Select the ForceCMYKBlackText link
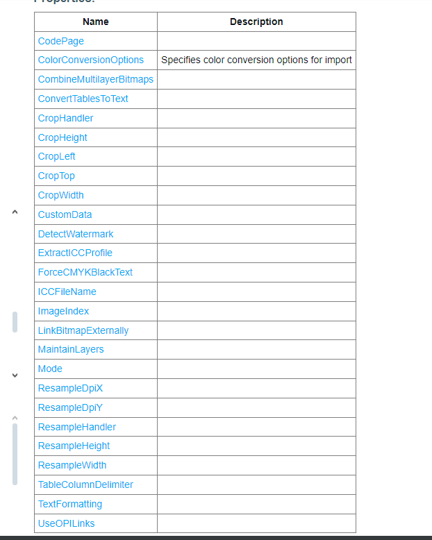Screen dimensions: 432x540 (x=85, y=272)
